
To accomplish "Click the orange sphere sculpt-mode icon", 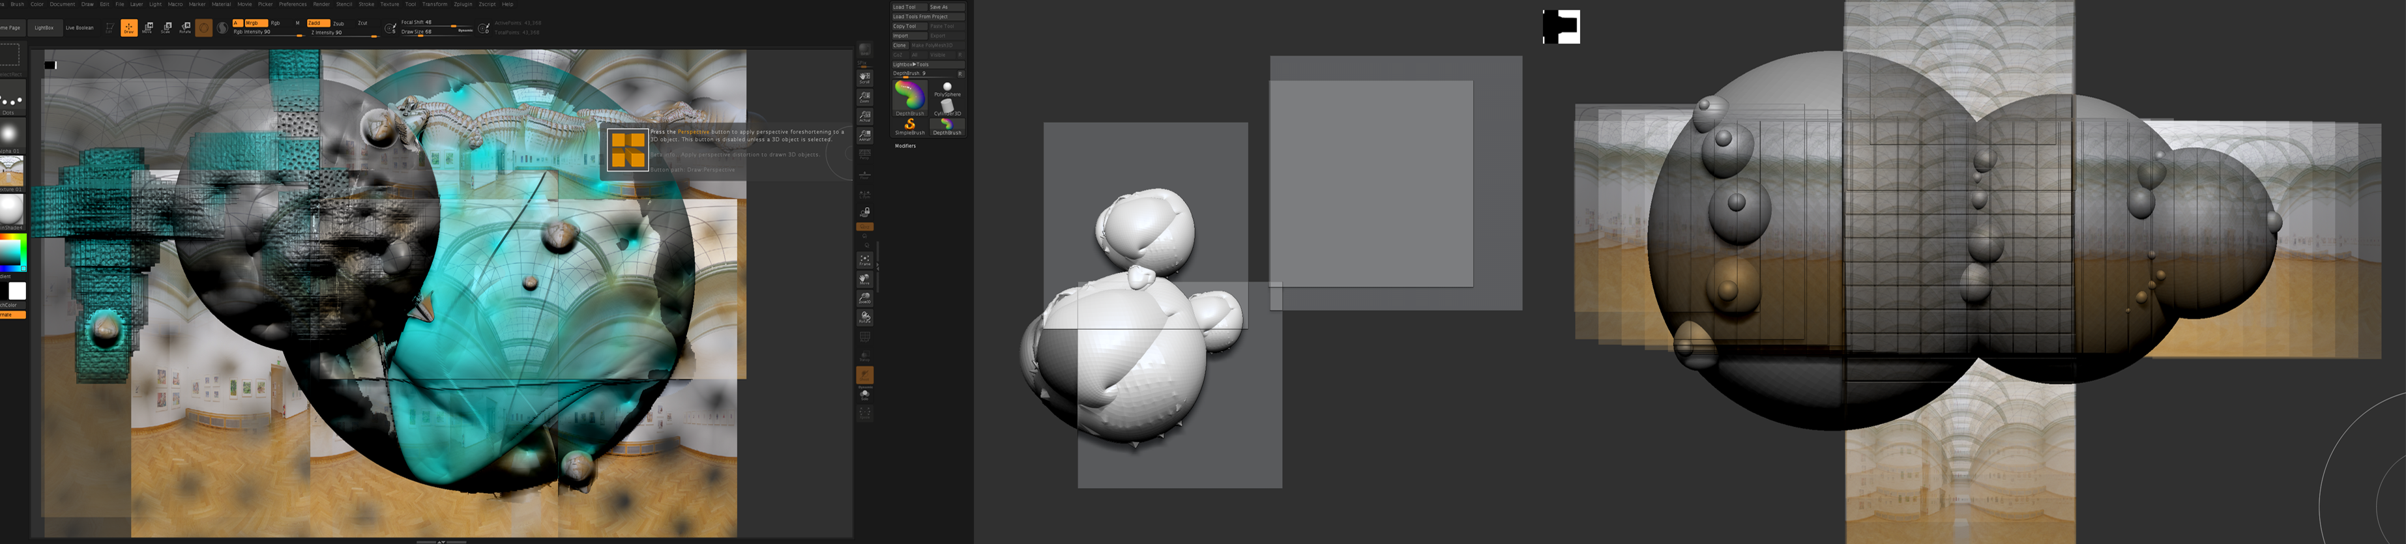I will pyautogui.click(x=203, y=28).
